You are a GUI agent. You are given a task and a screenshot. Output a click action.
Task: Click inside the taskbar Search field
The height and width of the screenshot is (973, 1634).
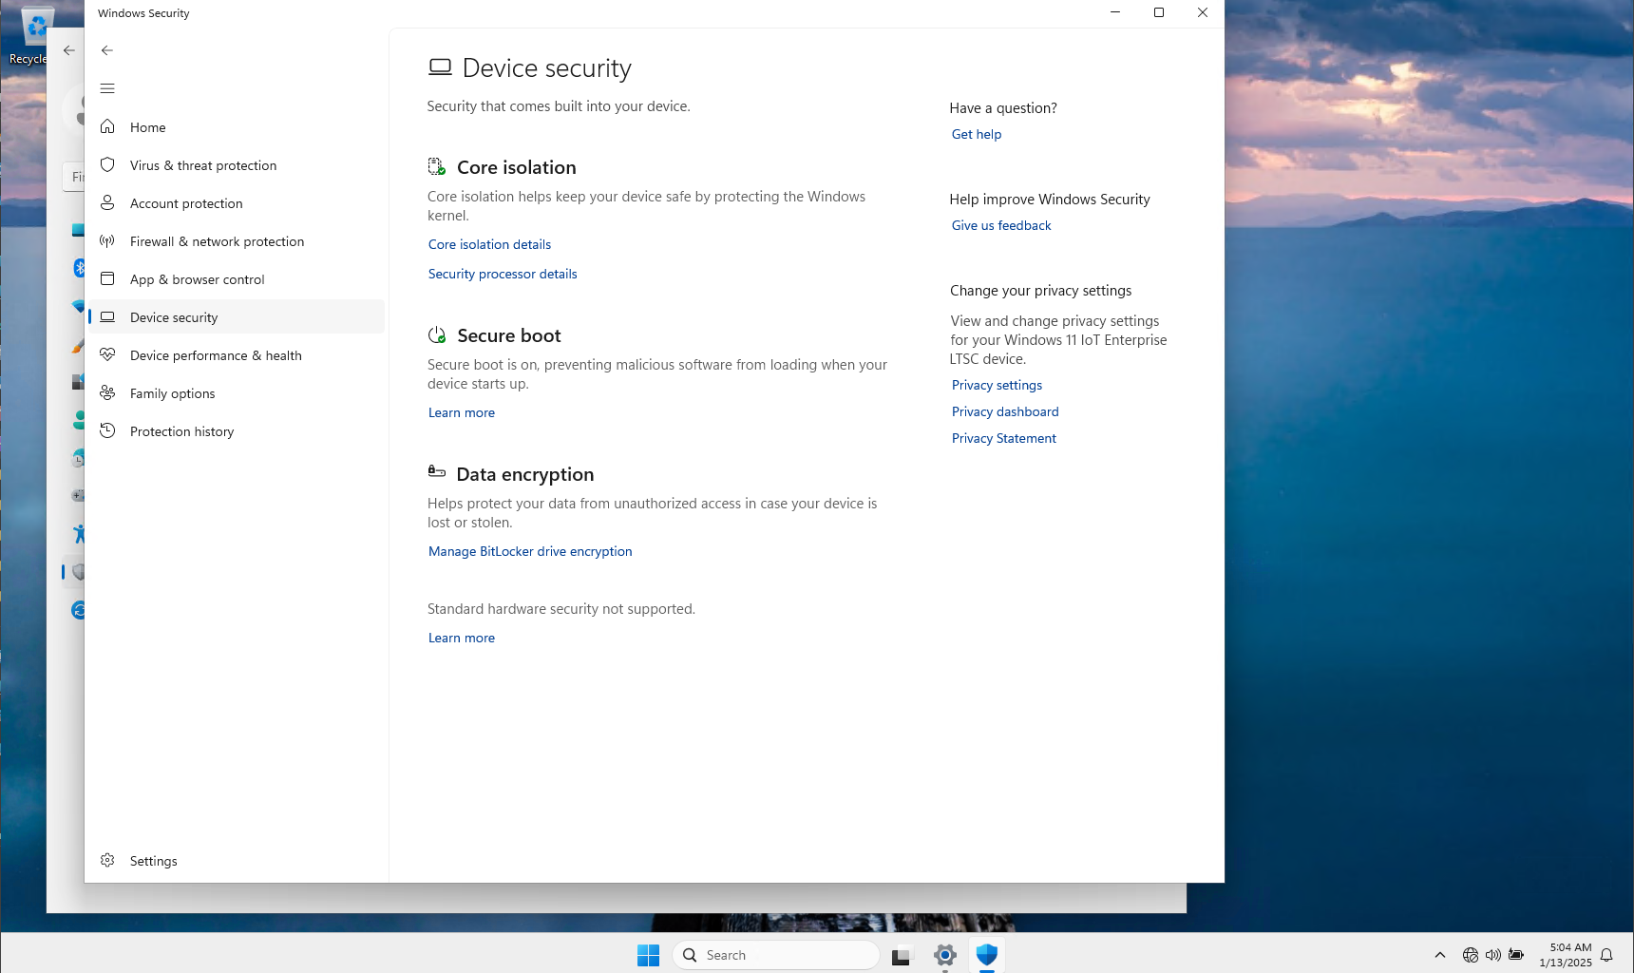pos(774,954)
